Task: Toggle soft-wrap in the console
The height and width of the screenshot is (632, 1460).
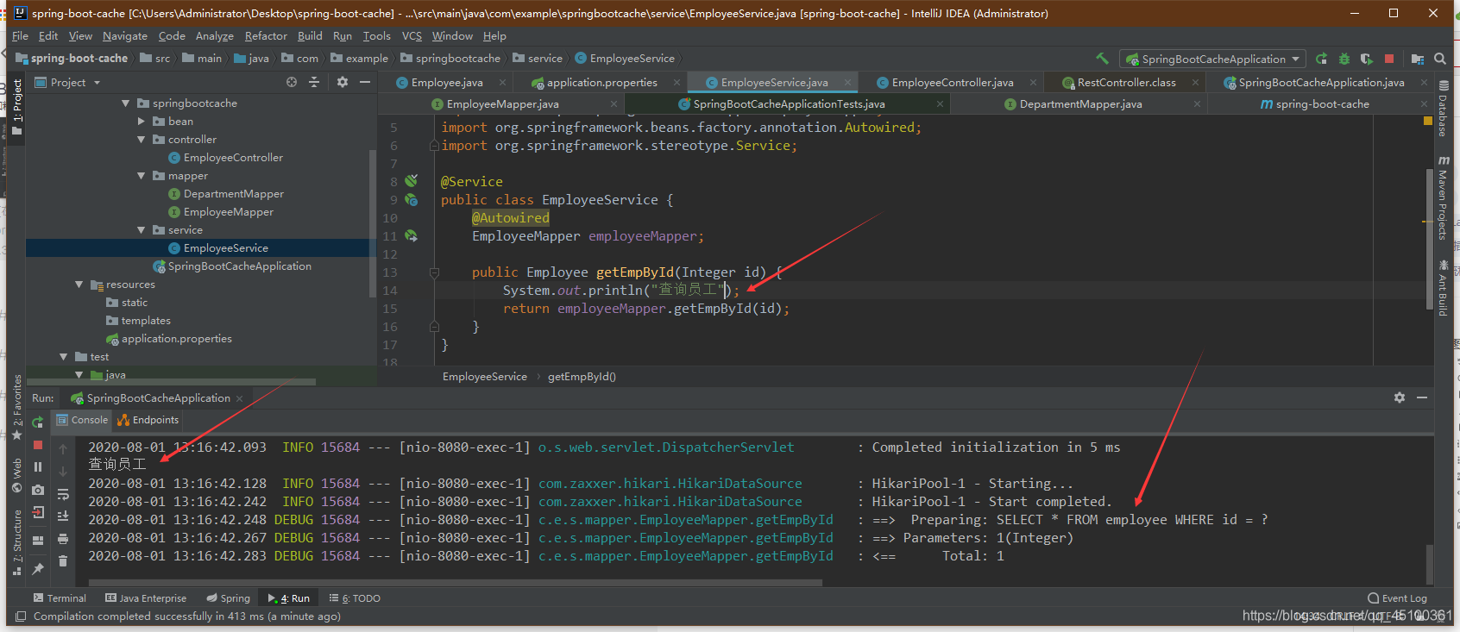Action: [63, 494]
